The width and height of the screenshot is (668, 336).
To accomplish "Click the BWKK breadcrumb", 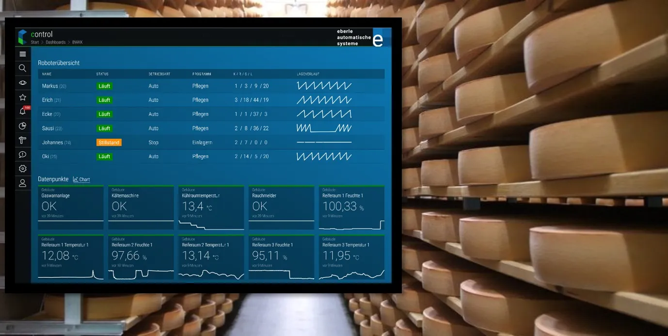I will (x=78, y=43).
